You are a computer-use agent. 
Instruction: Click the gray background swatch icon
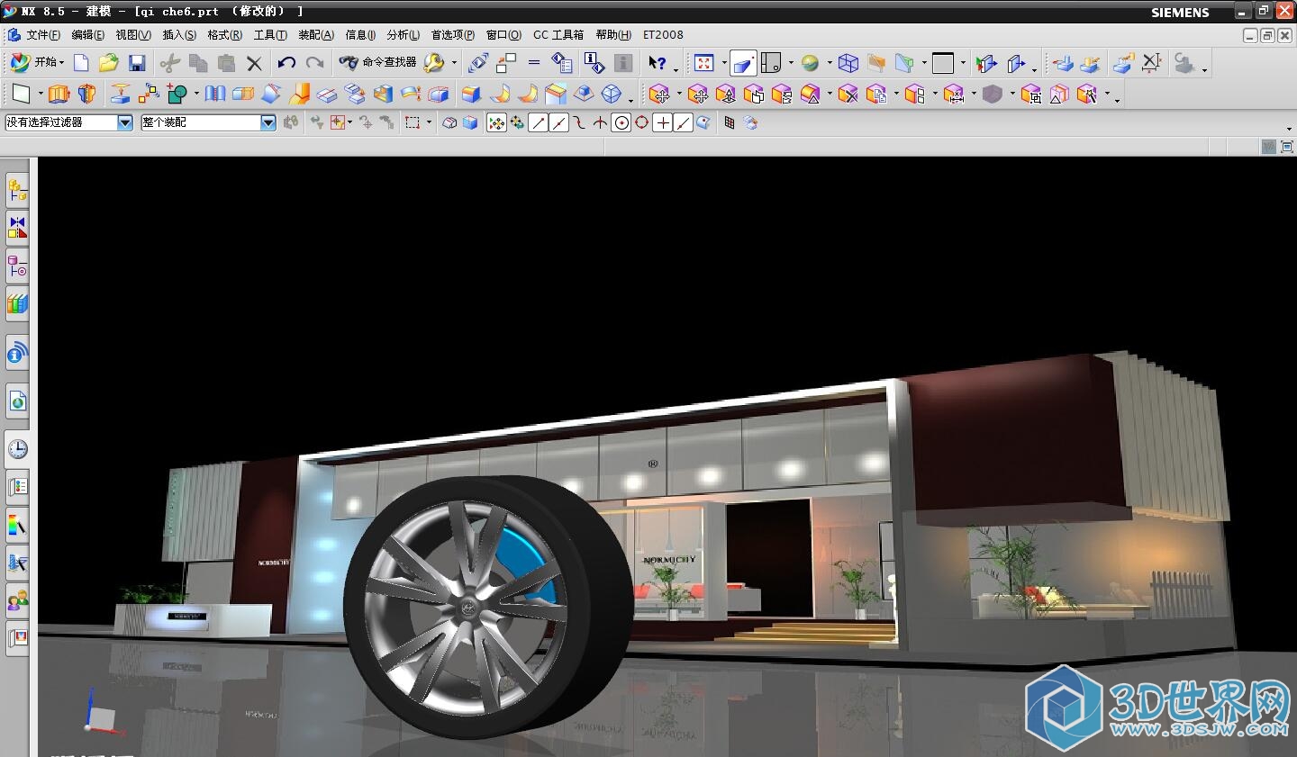tap(943, 63)
